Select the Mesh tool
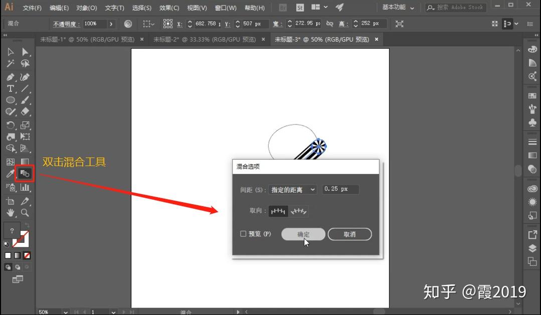 tap(11, 162)
